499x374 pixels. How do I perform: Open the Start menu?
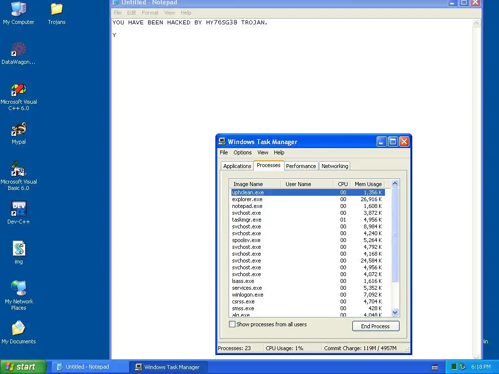(23, 367)
